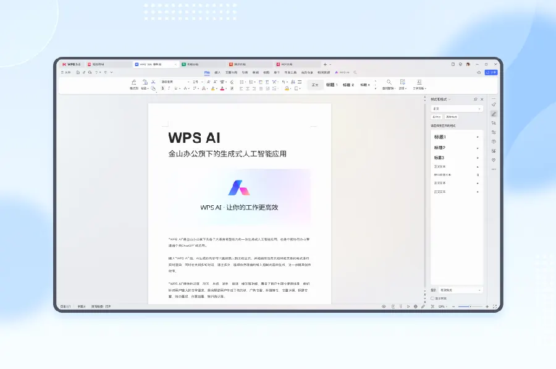Expand the ribbon styles gallery arrow
This screenshot has height=369, width=556.
pyautogui.click(x=376, y=88)
